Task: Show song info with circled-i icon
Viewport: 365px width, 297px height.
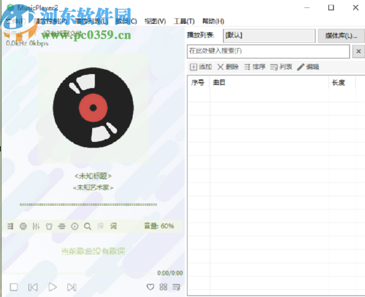Action: pos(74,226)
